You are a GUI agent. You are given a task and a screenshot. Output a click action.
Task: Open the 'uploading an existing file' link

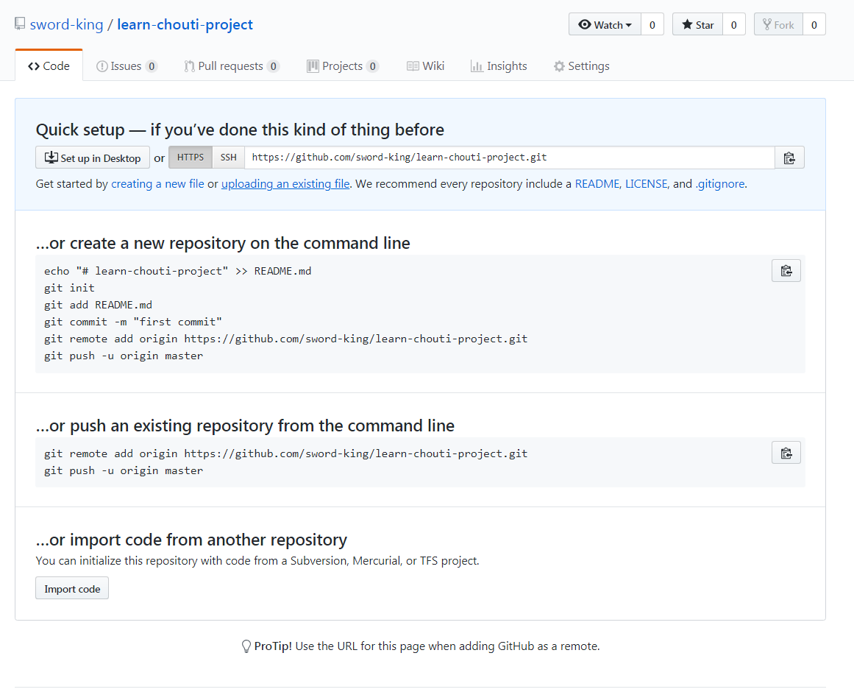coord(285,184)
